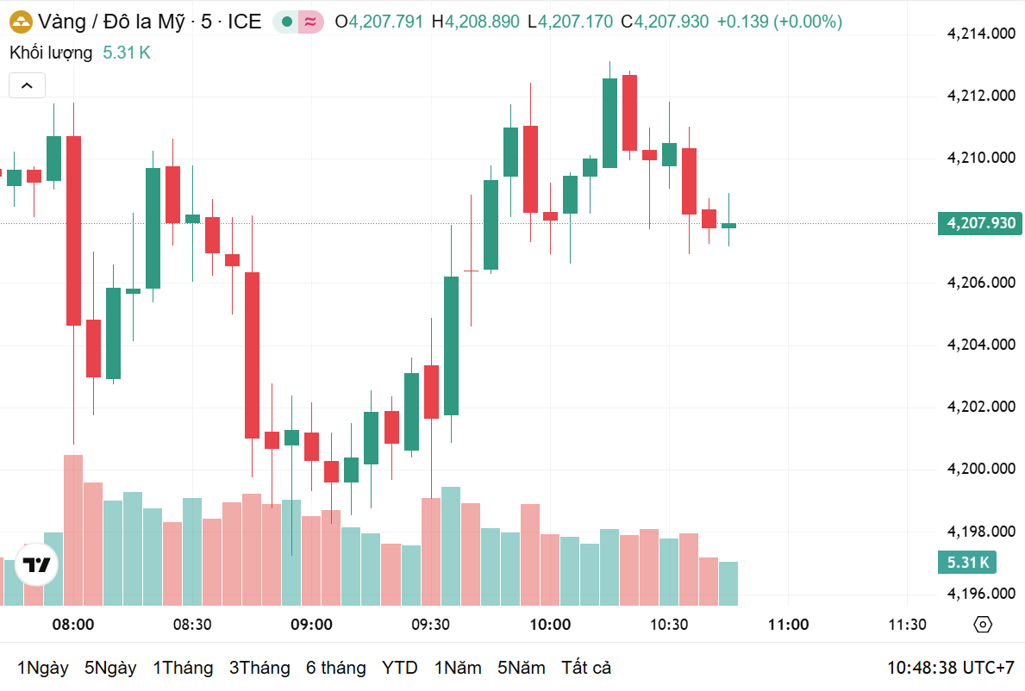Switch chart to 5Năm range
The width and height of the screenshot is (1025, 691).
click(521, 668)
